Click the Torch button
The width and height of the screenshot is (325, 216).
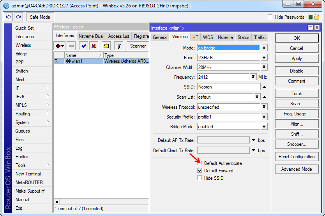(297, 94)
